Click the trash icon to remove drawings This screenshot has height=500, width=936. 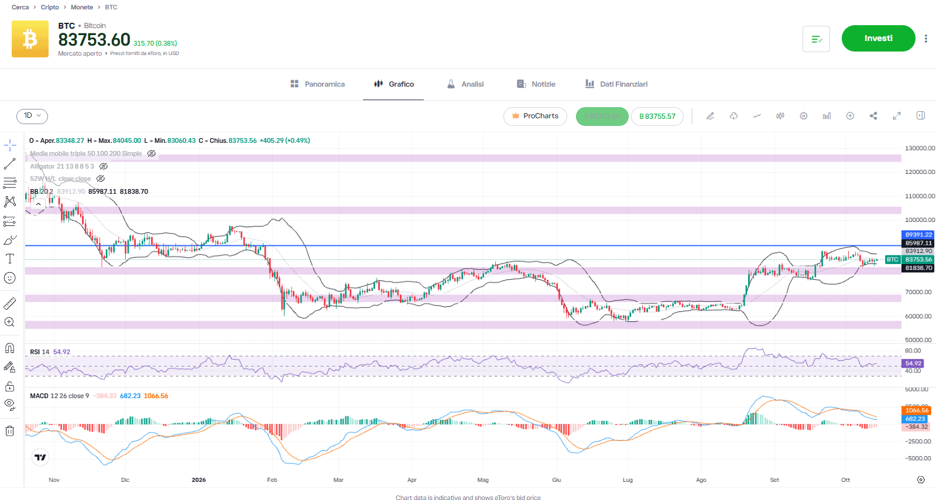pos(10,431)
